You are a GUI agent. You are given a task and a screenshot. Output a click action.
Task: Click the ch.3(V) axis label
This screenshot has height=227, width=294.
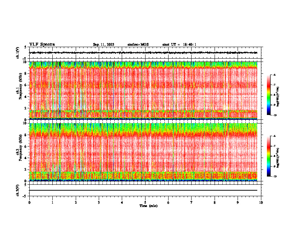pyautogui.click(x=18, y=190)
